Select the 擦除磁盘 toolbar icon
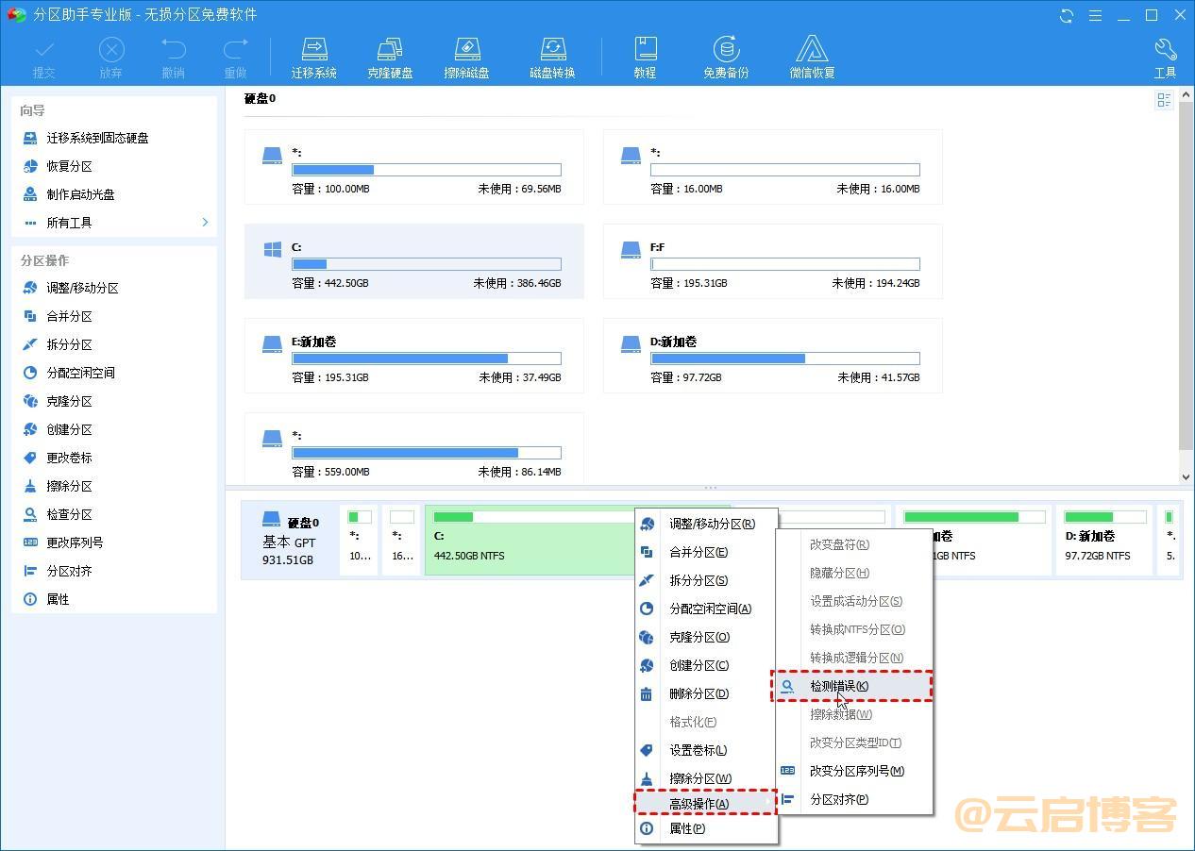Viewport: 1195px width, 851px height. coord(466,58)
